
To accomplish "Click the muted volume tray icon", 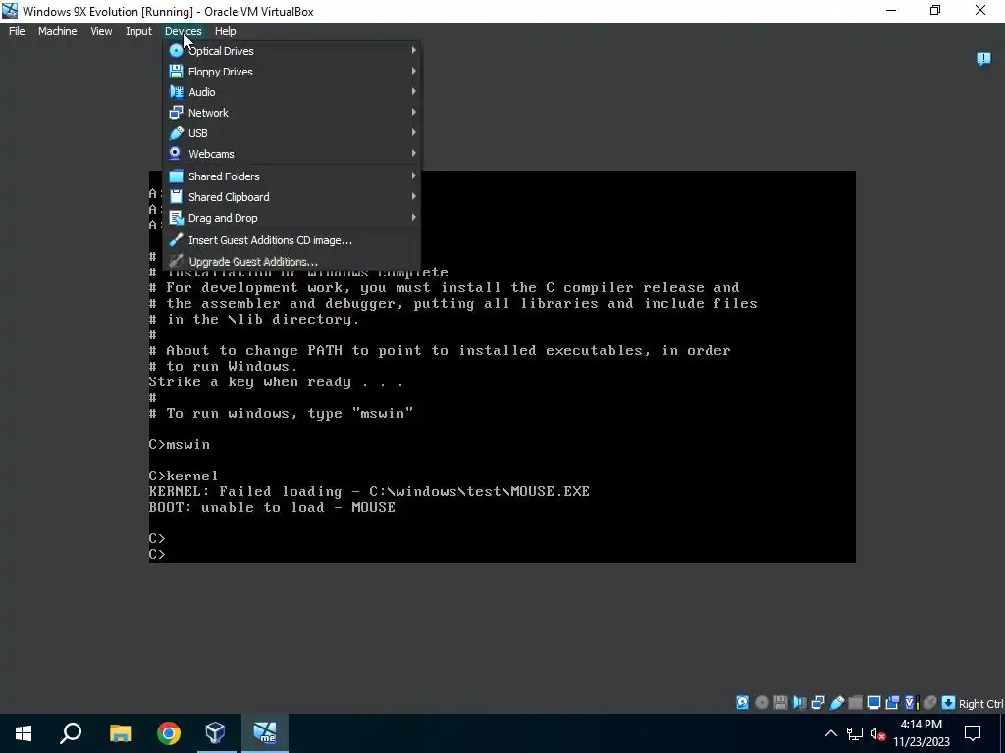I will click(877, 733).
